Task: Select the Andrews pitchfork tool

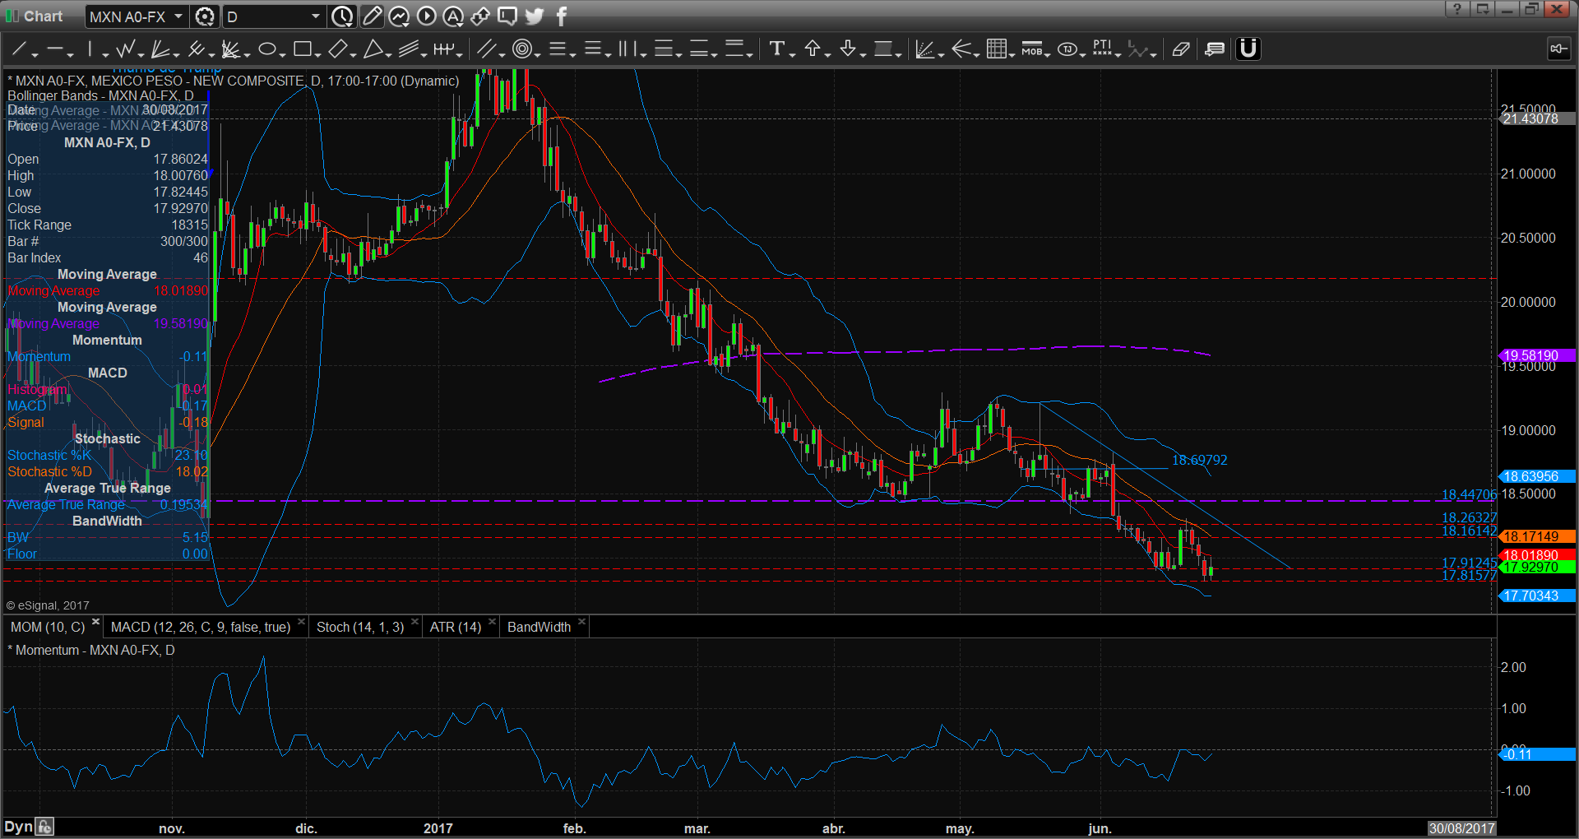Action: (x=196, y=49)
